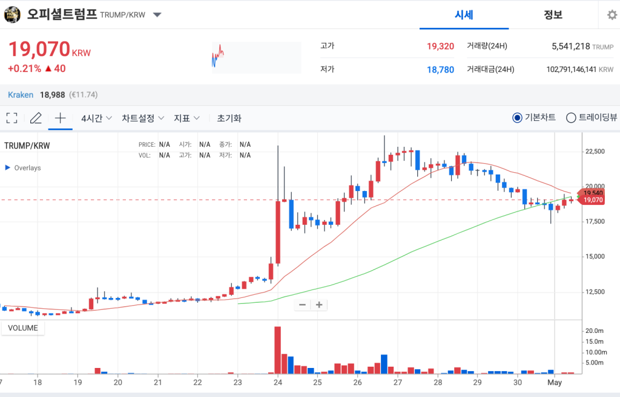Image resolution: width=620 pixels, height=397 pixels.
Task: Click the +0.21% change figure
Action: (24, 68)
